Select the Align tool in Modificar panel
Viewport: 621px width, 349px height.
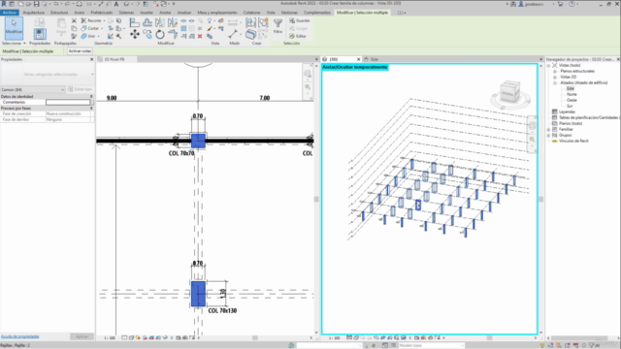(x=135, y=22)
